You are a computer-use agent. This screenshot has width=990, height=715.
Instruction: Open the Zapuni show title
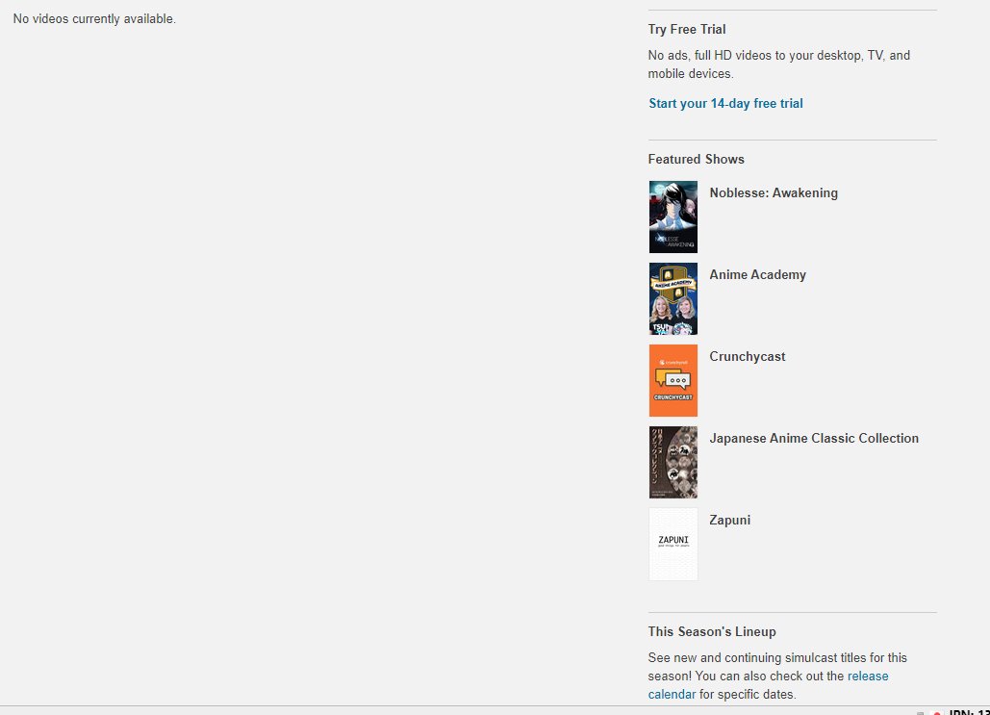pos(730,520)
